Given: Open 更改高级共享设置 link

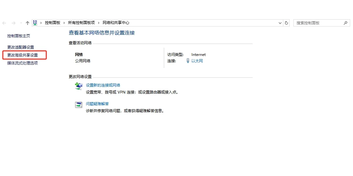Looking at the screenshot, I should [22, 55].
